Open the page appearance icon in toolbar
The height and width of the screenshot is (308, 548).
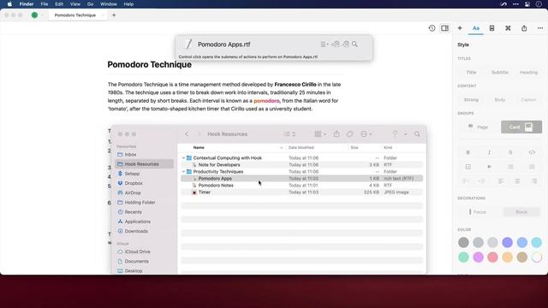tap(491, 28)
